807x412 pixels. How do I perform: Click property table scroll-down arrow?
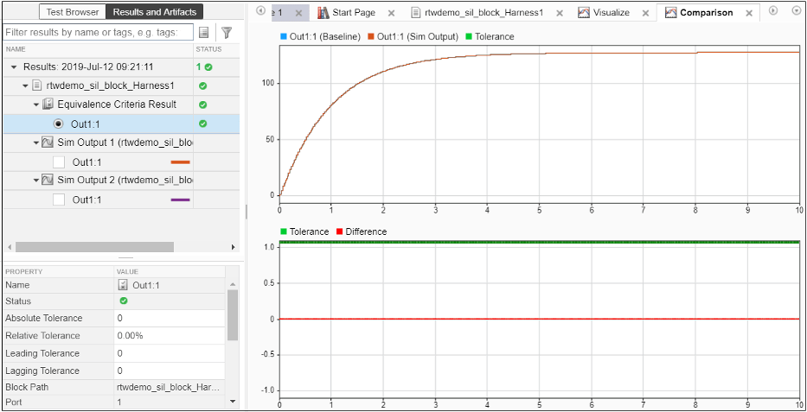[x=232, y=402]
